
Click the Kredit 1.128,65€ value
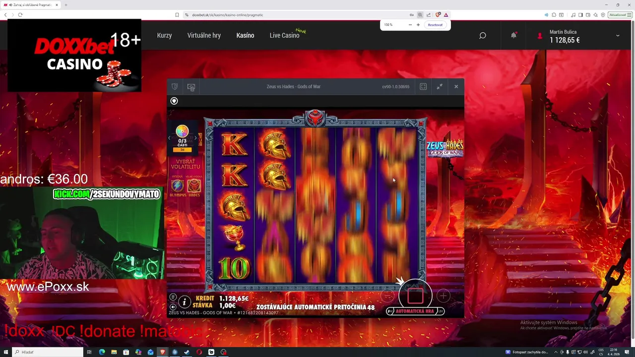tap(234, 298)
